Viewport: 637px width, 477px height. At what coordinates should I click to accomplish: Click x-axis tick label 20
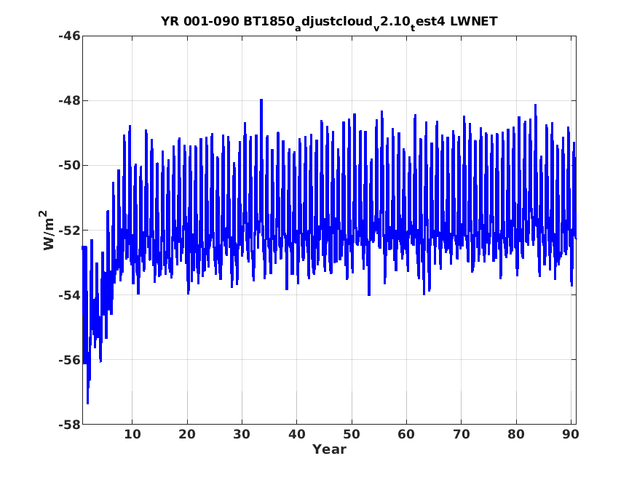(x=187, y=434)
